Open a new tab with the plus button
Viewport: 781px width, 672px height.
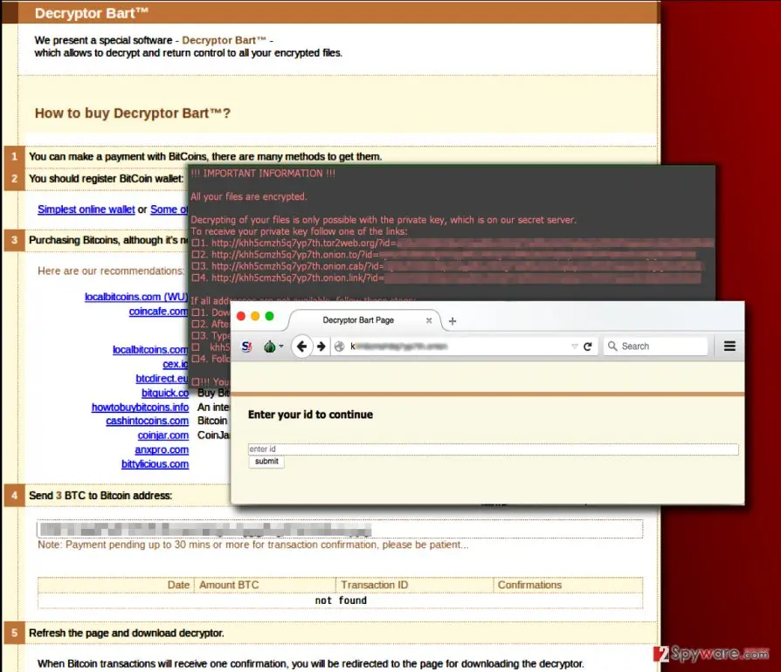(x=453, y=321)
